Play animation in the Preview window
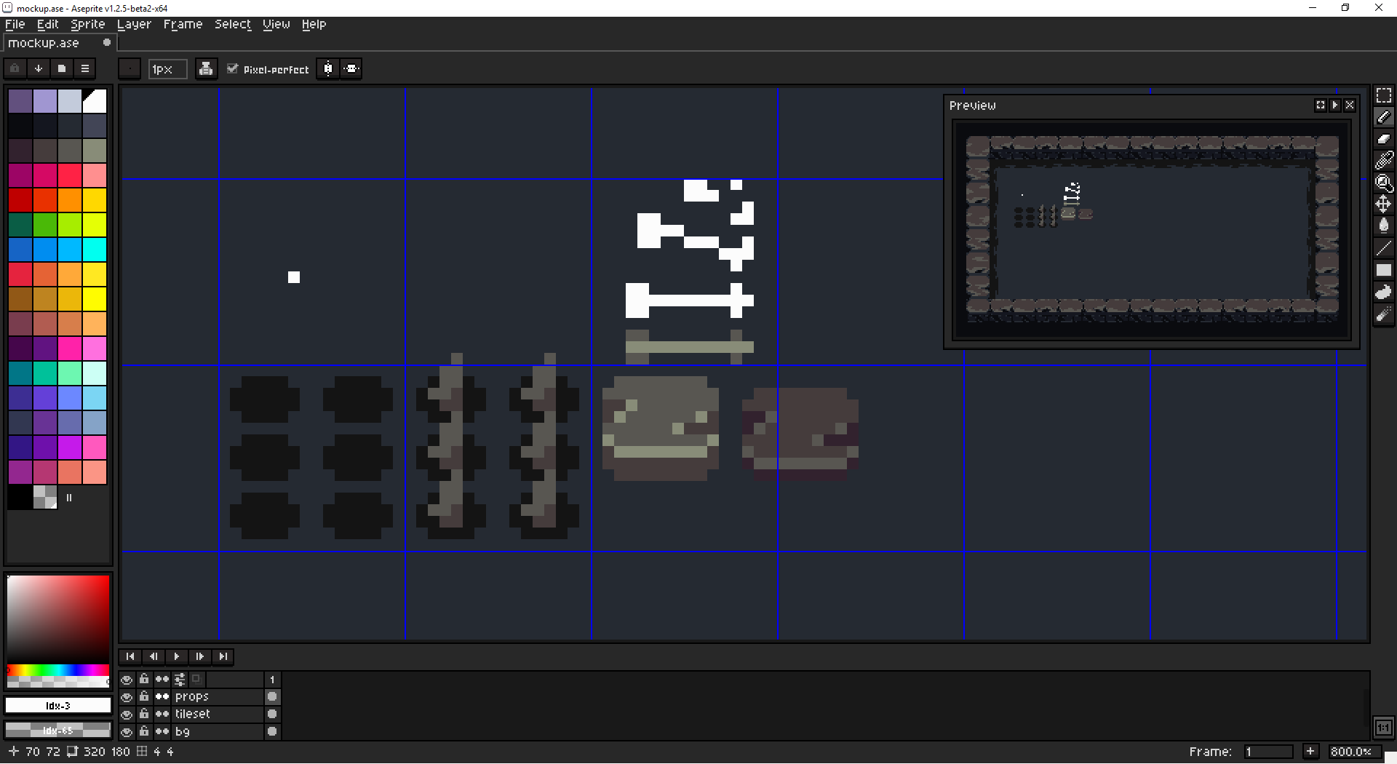This screenshot has width=1397, height=764. pyautogui.click(x=1335, y=106)
